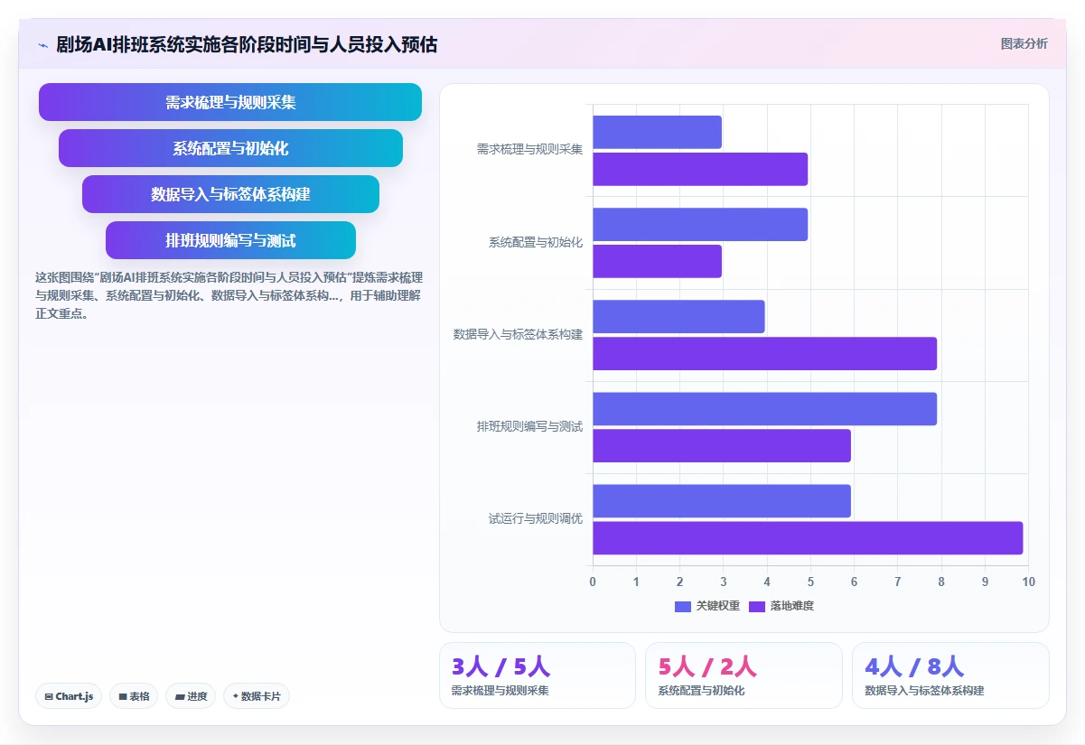The image size is (1085, 745).
Task: Click 关键权重 bar for 数据导入与标签体系构建
Action: (x=678, y=316)
